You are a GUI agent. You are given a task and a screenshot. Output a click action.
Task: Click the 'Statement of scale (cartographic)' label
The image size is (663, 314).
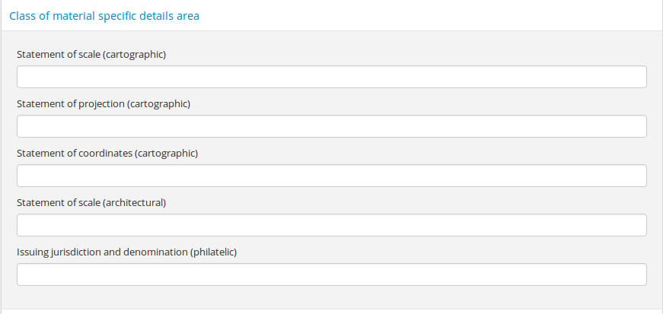pyautogui.click(x=91, y=55)
